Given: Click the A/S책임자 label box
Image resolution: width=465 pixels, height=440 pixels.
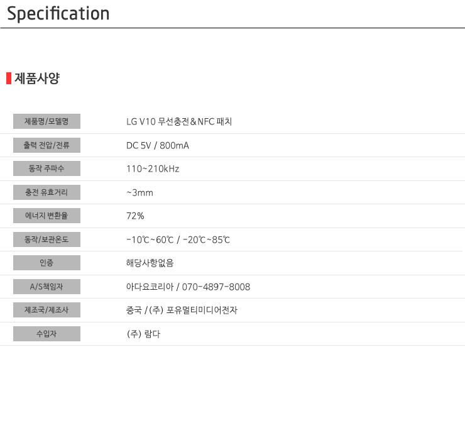Looking at the screenshot, I should (46, 287).
